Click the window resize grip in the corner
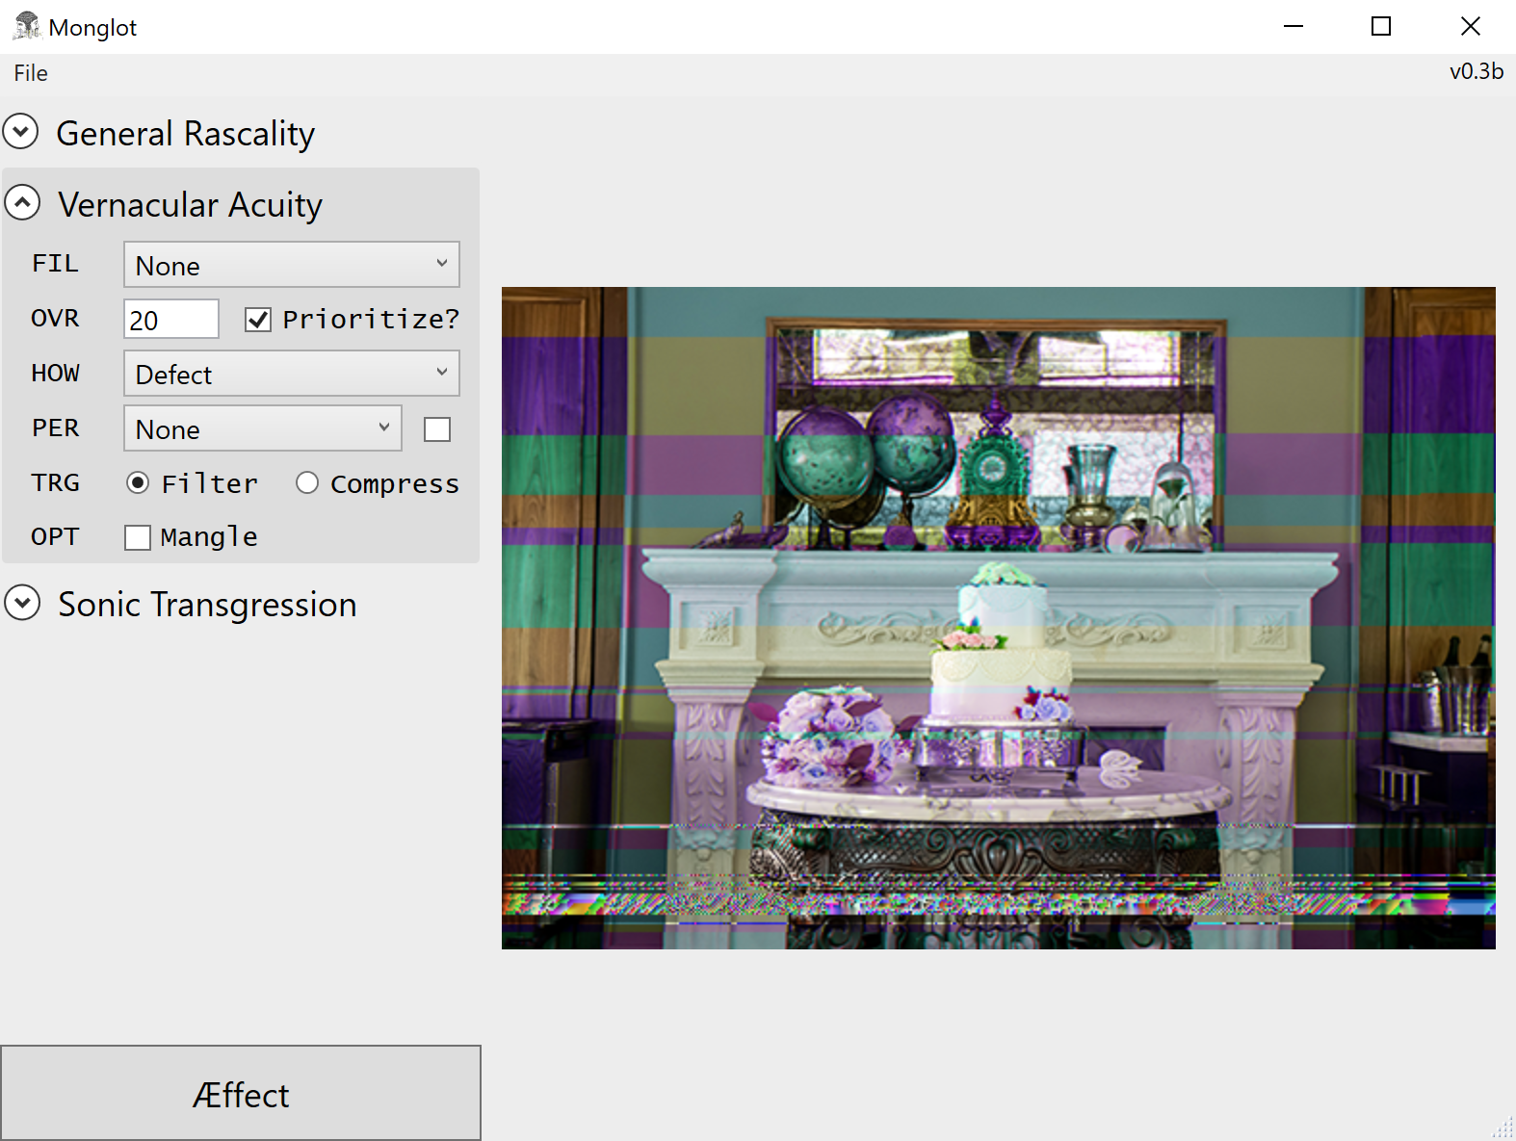The height and width of the screenshot is (1141, 1516). click(1503, 1128)
